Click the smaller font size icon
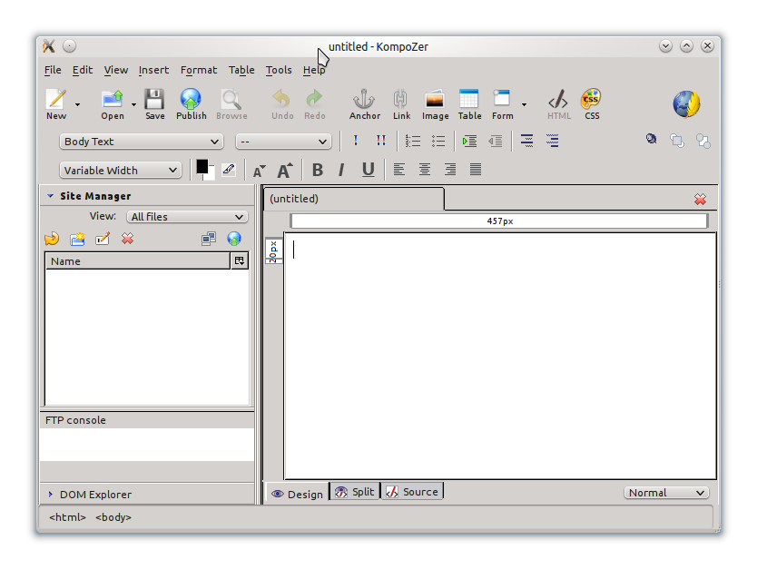This screenshot has width=757, height=569. coord(260,171)
